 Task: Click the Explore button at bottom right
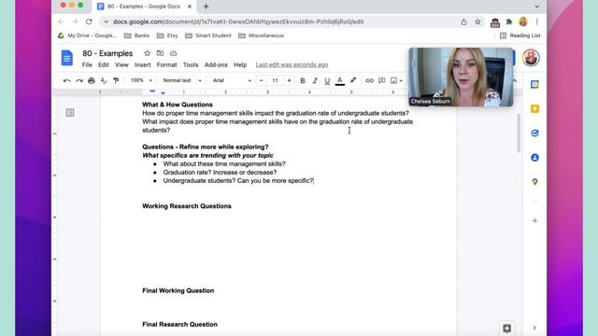pos(506,328)
